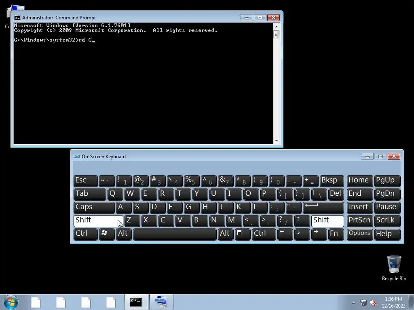Toggle the right Ctrl key
The height and width of the screenshot is (310, 414).
tap(264, 234)
